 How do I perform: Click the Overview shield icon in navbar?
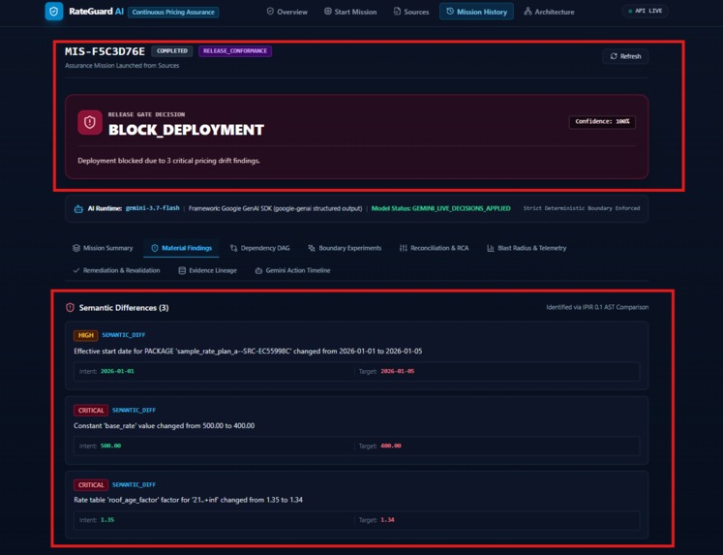pos(270,11)
